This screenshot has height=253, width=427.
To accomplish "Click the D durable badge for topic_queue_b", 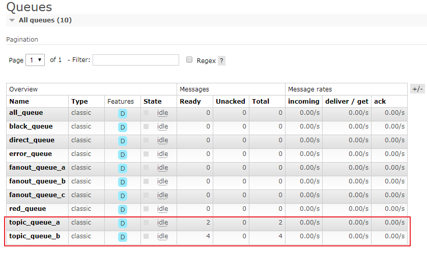I will (x=123, y=237).
